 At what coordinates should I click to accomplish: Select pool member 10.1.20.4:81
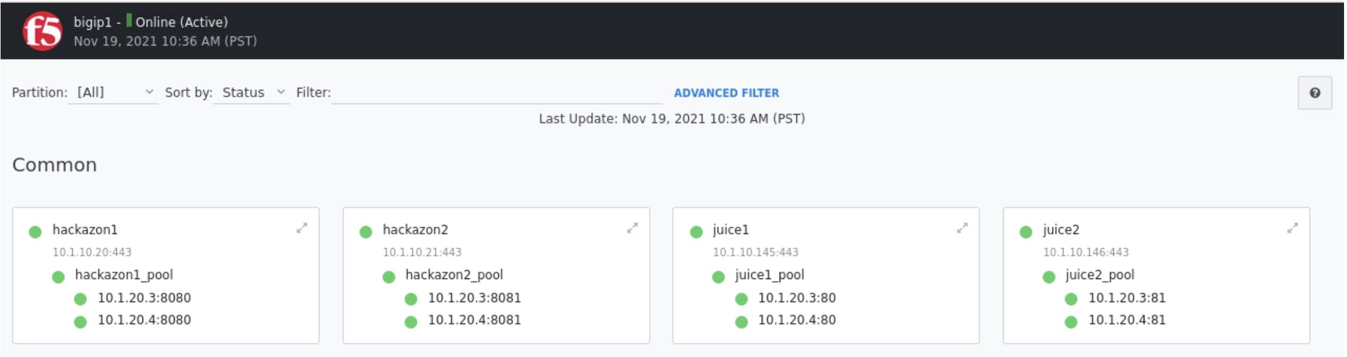coord(1127,320)
